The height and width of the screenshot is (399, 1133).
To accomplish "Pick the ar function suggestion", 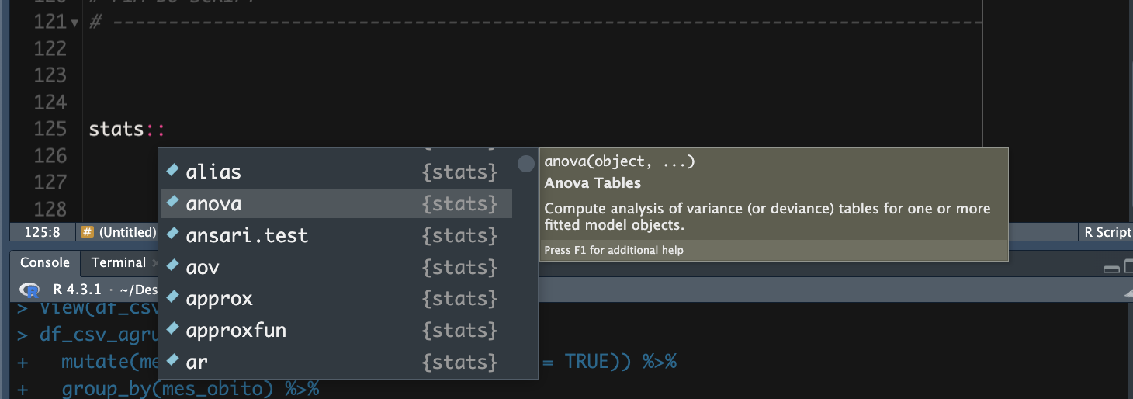I will pyautogui.click(x=197, y=362).
